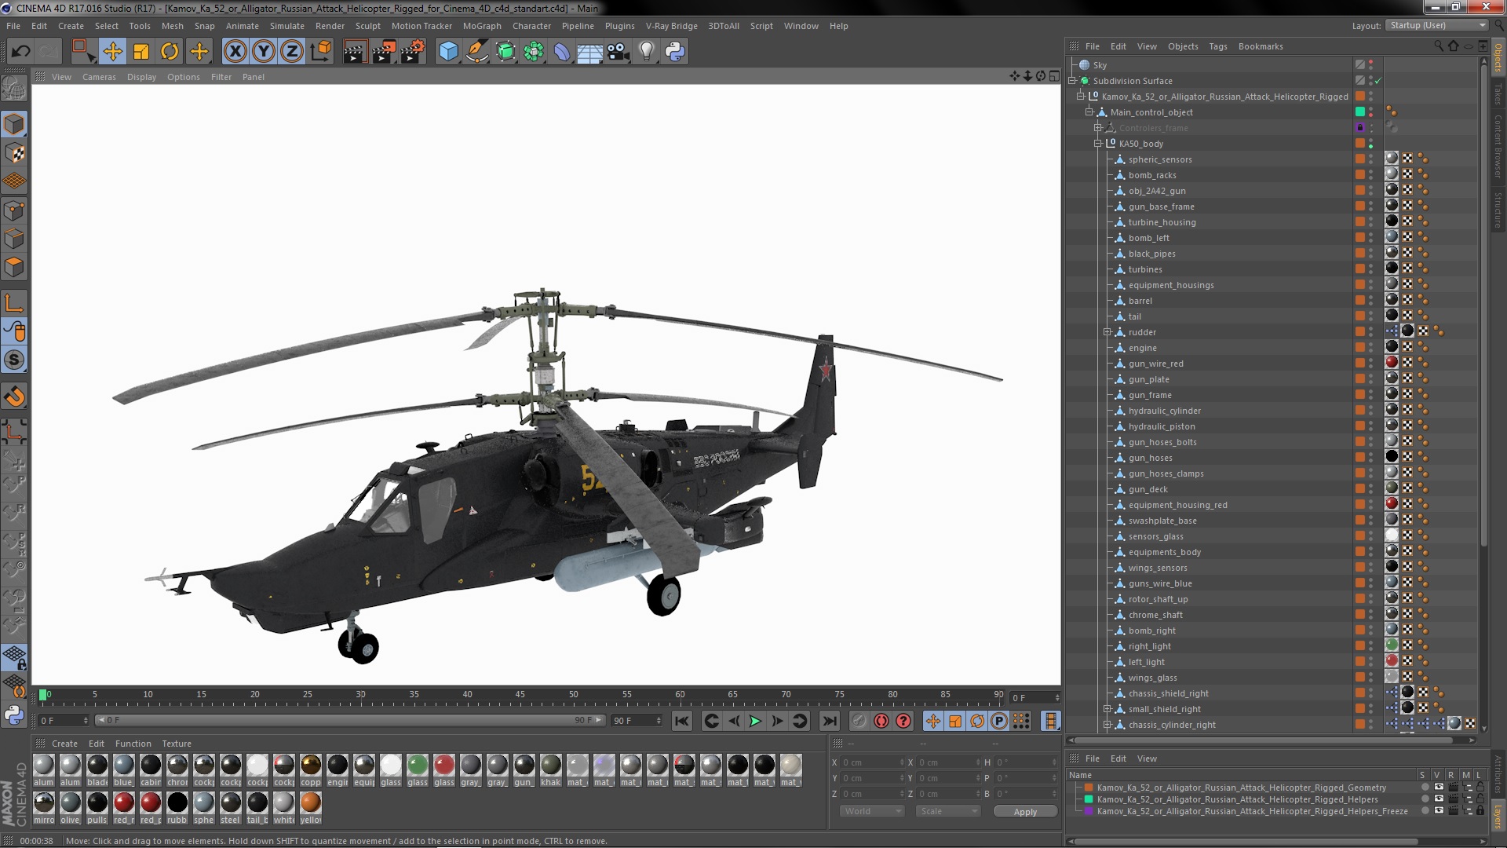The image size is (1507, 848).
Task: Toggle X axis lock
Action: tap(235, 52)
